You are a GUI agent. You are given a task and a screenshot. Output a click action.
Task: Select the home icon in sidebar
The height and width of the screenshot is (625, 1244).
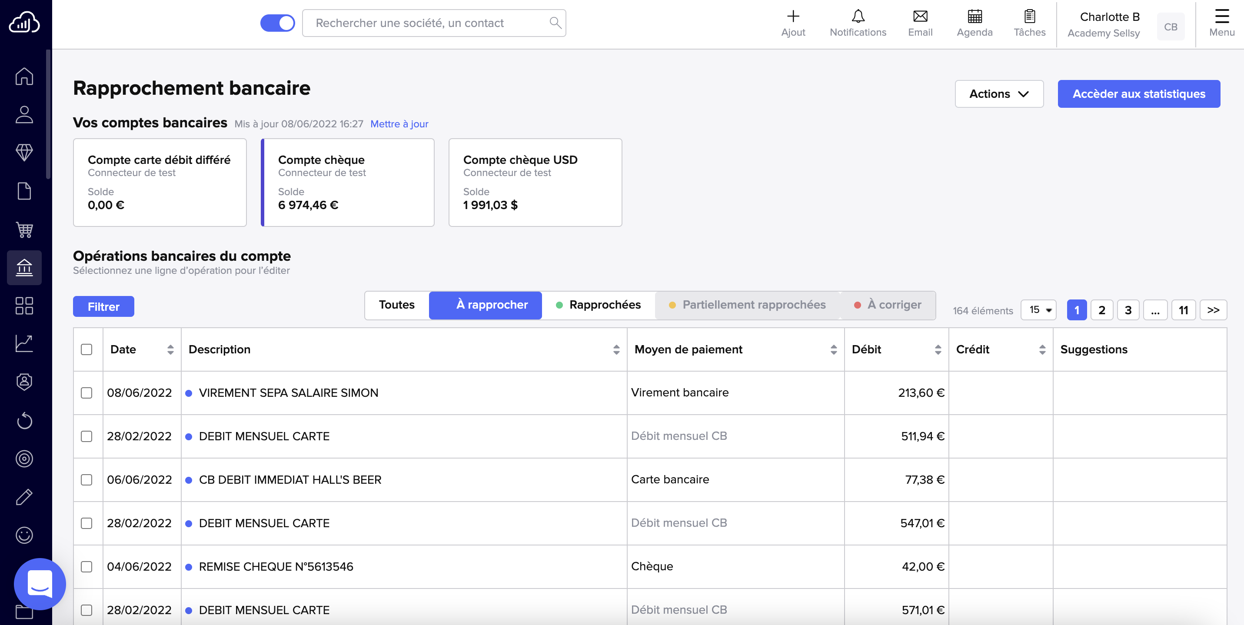click(x=23, y=76)
